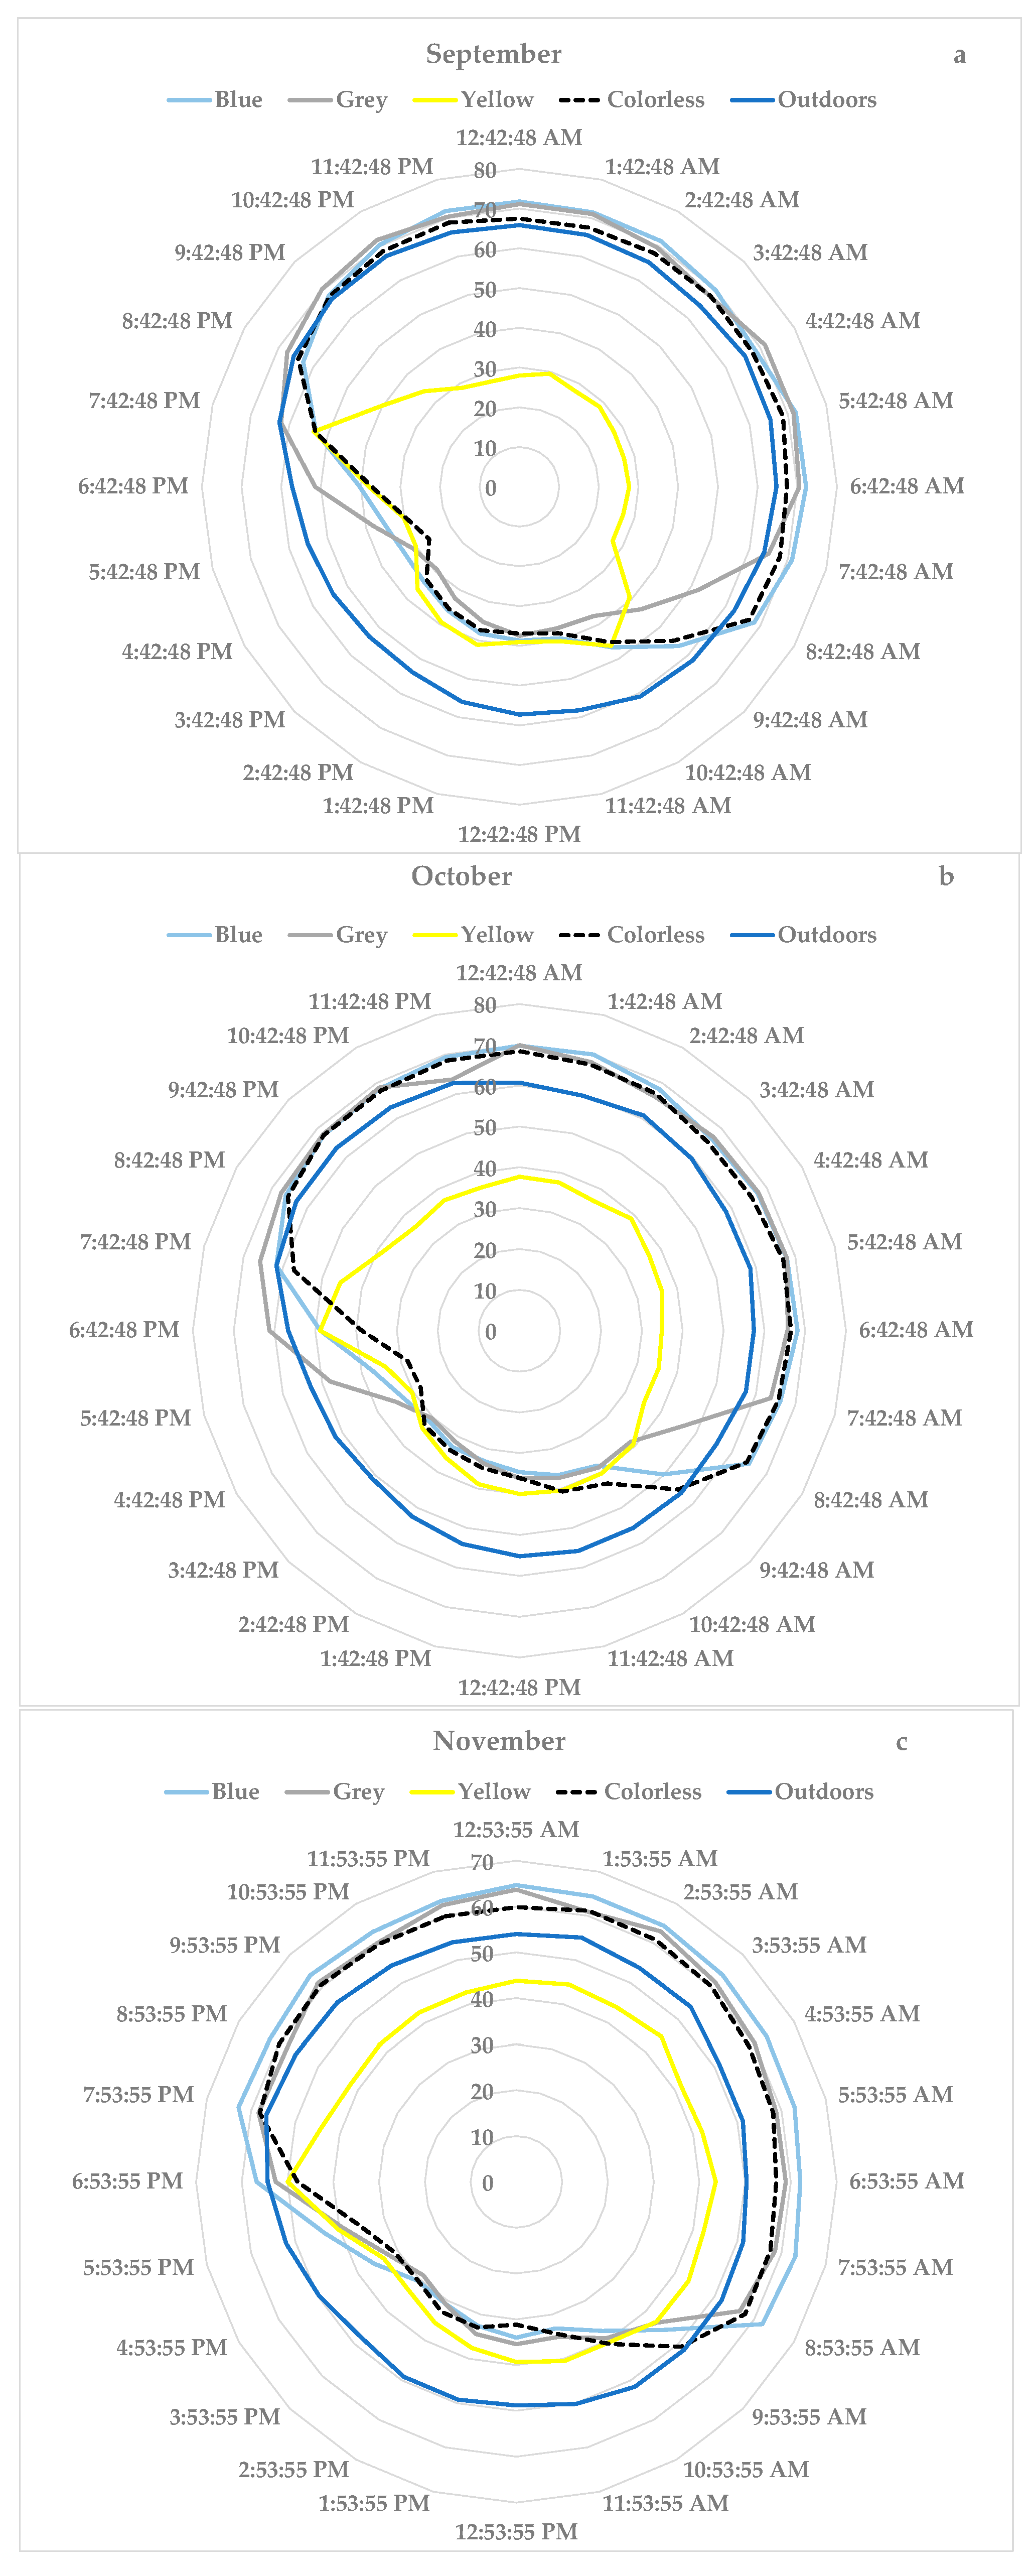Click 12:42:48 PM label in October chart

coord(518,1688)
